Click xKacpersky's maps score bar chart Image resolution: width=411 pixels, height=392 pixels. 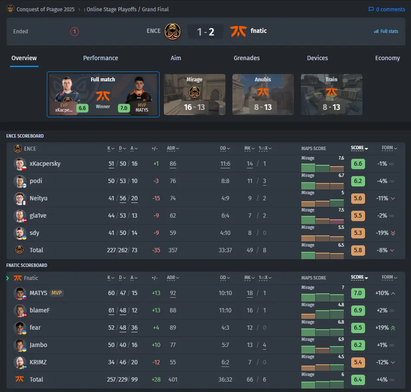click(x=323, y=167)
